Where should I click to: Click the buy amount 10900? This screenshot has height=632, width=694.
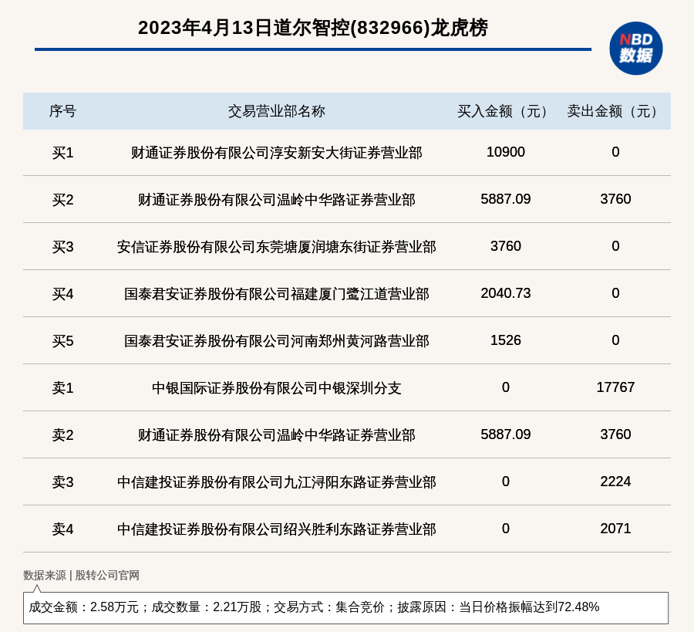click(x=505, y=152)
